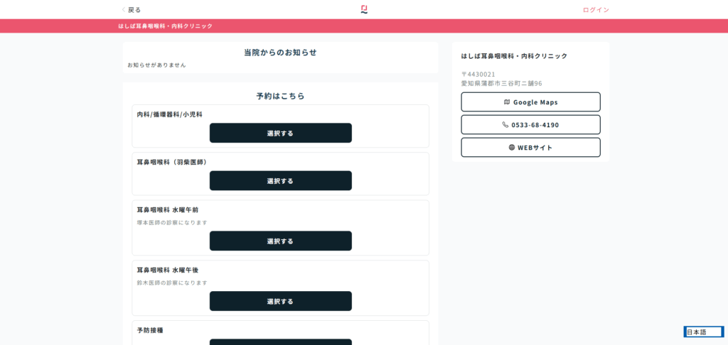This screenshot has height=345, width=728.
Task: Click the 鈴木医師の診察になります note
Action: 172,283
